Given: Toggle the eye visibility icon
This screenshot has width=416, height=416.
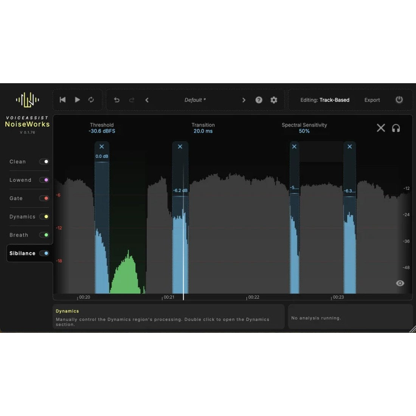Looking at the screenshot, I should [400, 283].
